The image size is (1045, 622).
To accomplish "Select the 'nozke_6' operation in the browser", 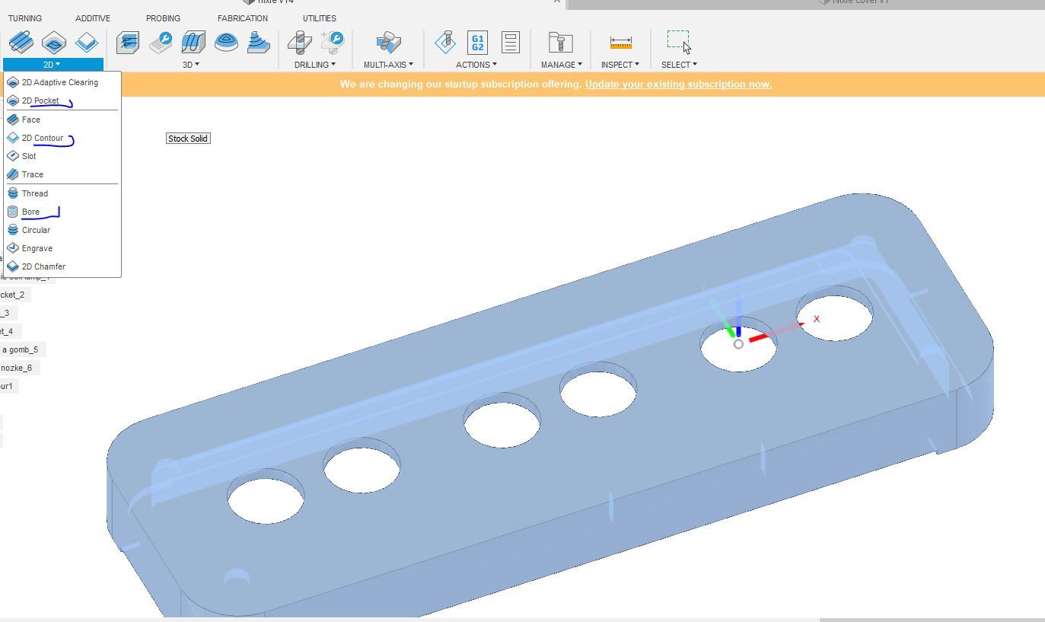I will pyautogui.click(x=19, y=368).
